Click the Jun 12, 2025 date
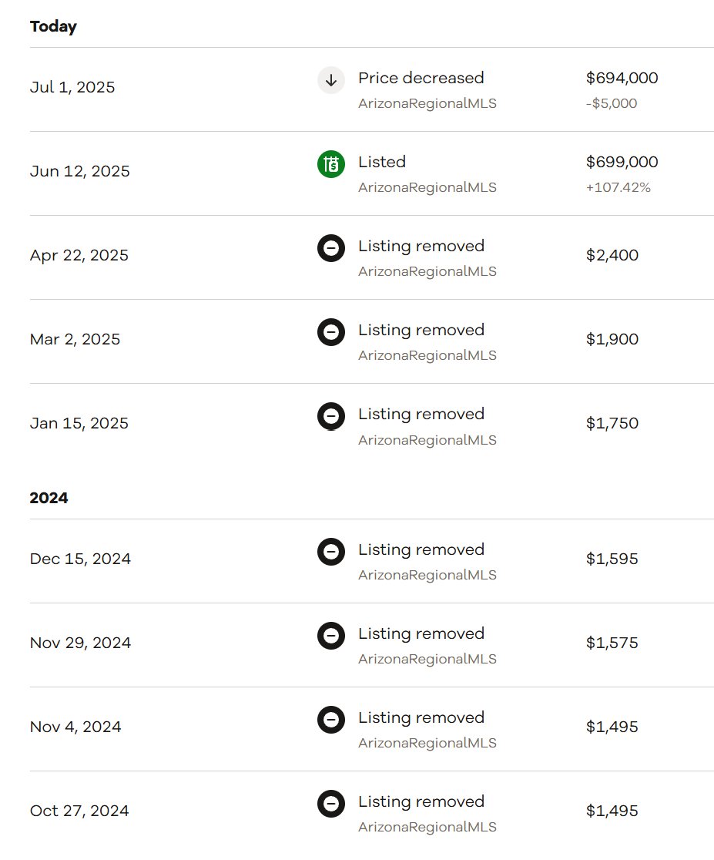 79,171
